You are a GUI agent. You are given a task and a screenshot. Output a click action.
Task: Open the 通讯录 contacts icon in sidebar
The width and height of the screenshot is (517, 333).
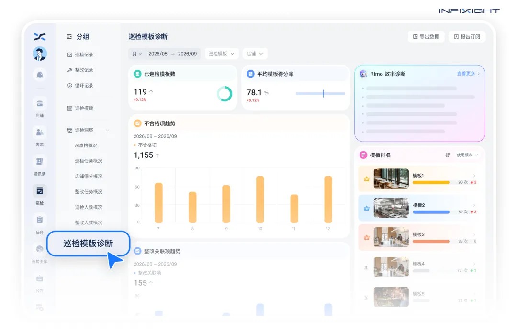coord(40,162)
